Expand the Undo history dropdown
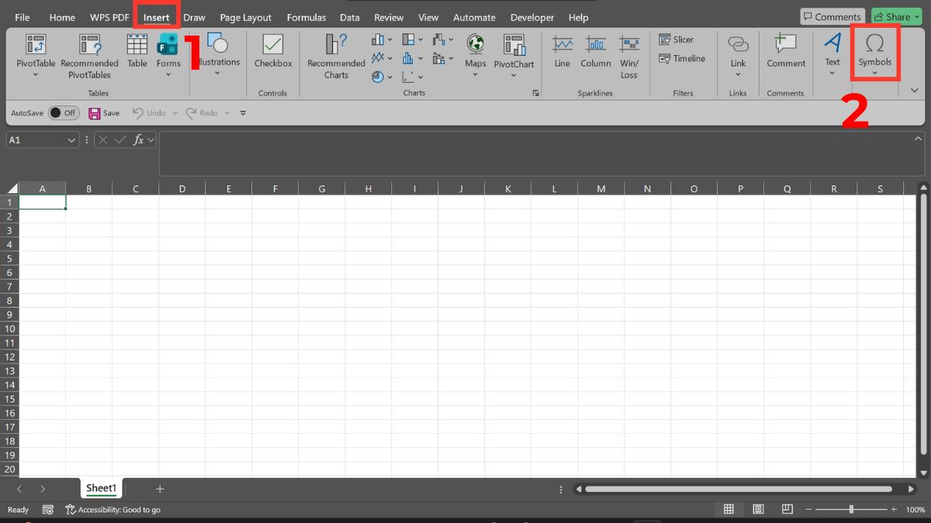931x523 pixels. 175,112
